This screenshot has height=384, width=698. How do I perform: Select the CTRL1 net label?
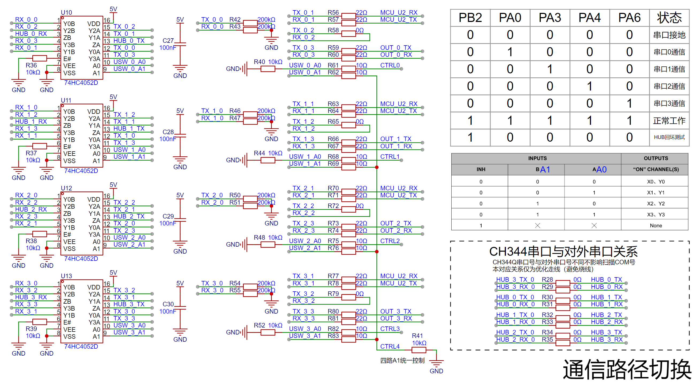[390, 157]
